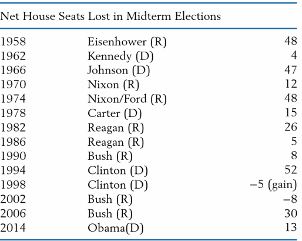
Task: Select the year 1994 cell
Action: [13, 170]
